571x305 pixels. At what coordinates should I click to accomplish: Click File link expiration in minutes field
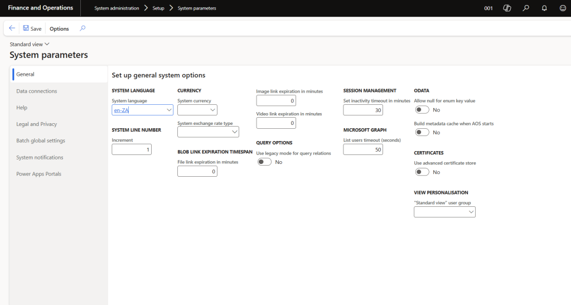197,171
